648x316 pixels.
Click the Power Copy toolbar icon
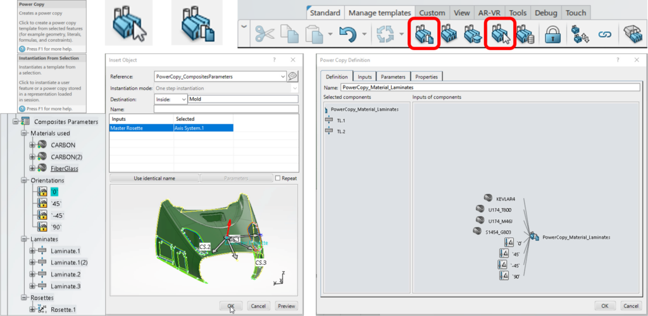tap(425, 35)
